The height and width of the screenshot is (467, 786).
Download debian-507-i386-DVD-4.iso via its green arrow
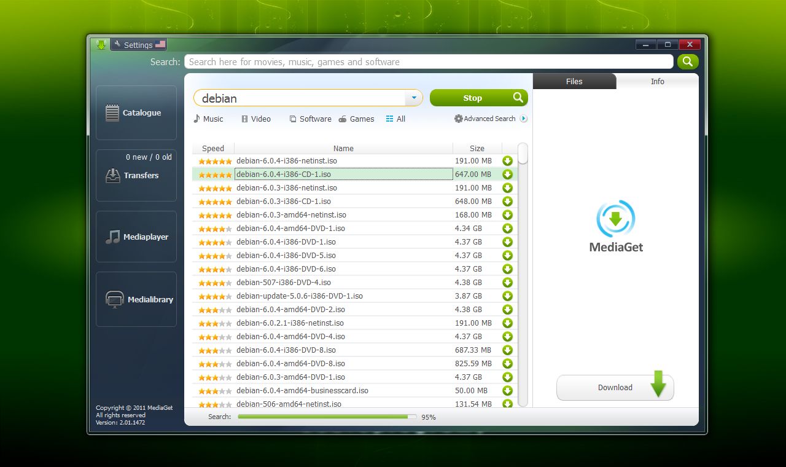coord(507,283)
